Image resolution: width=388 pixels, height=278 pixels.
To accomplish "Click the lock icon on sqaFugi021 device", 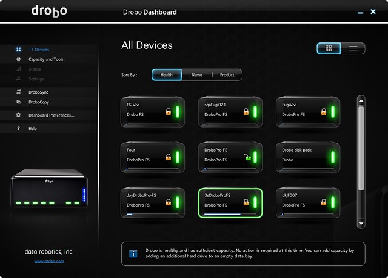I will [x=246, y=111].
